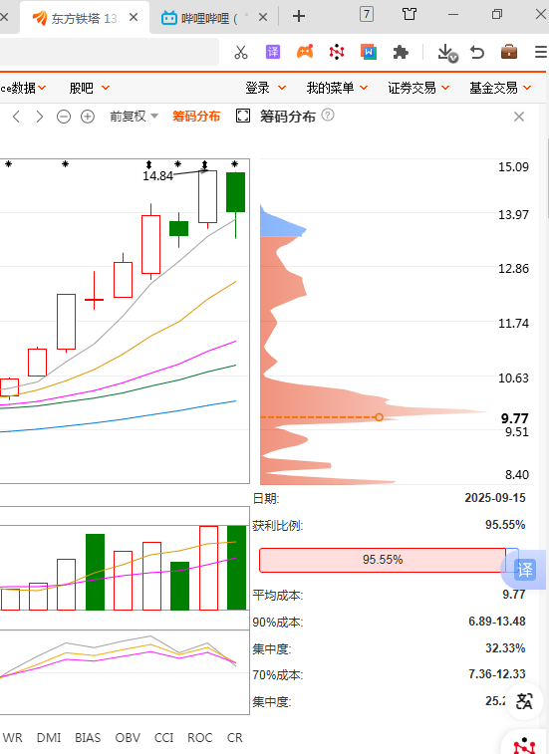Expand the 前复权 dropdown
Image resolution: width=549 pixels, height=754 pixels.
point(134,117)
